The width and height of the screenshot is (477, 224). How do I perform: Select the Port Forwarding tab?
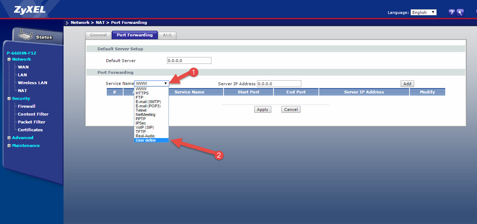pos(135,35)
